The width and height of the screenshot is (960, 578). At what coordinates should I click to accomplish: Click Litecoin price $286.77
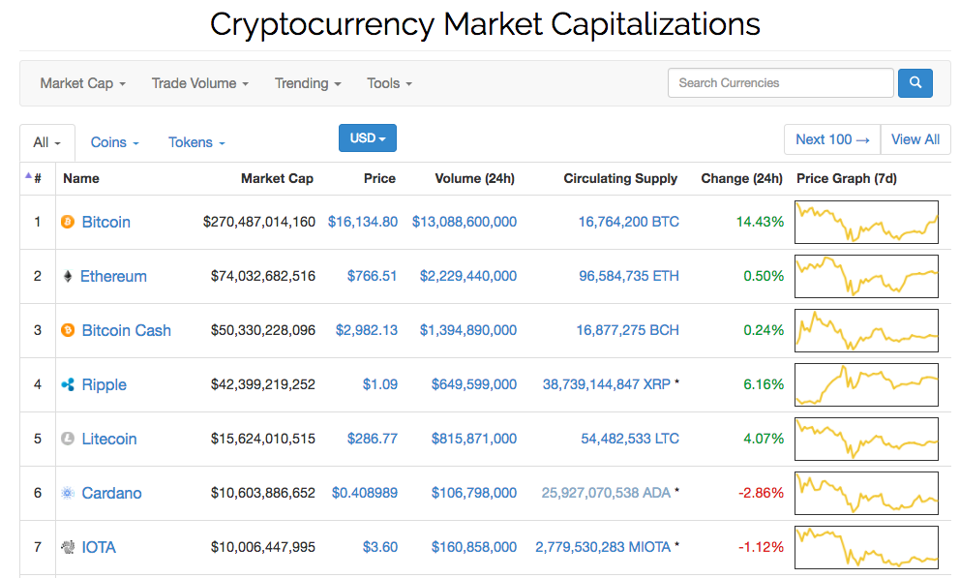(x=373, y=439)
